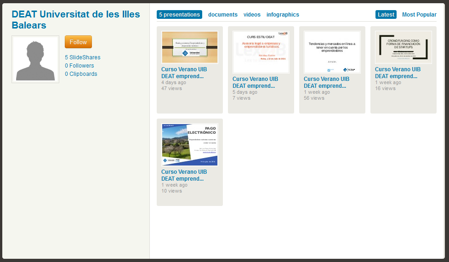Open the profile avatar image
449x262 pixels.
click(35, 59)
